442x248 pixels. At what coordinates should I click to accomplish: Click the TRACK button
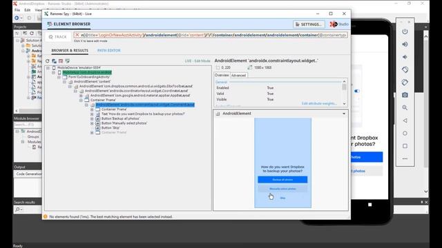click(x=58, y=37)
